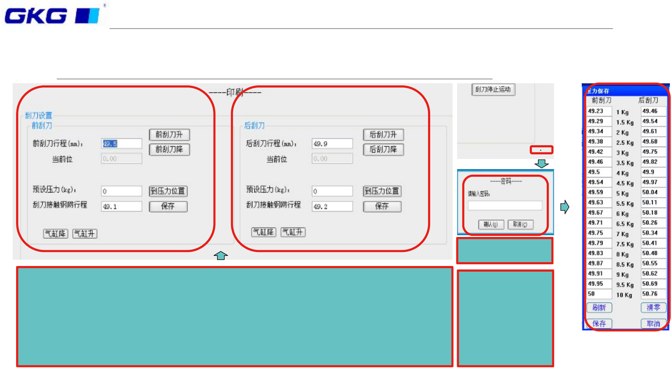Click the 前刮刀降 button
The width and height of the screenshot is (672, 378).
coord(169,149)
